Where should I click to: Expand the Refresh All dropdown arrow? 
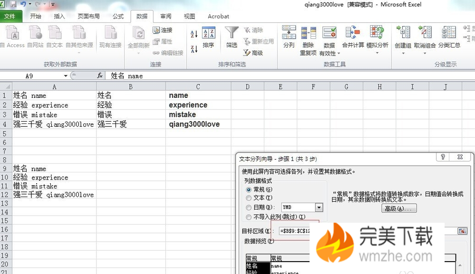(x=139, y=53)
